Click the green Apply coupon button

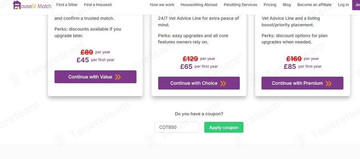coord(224,127)
